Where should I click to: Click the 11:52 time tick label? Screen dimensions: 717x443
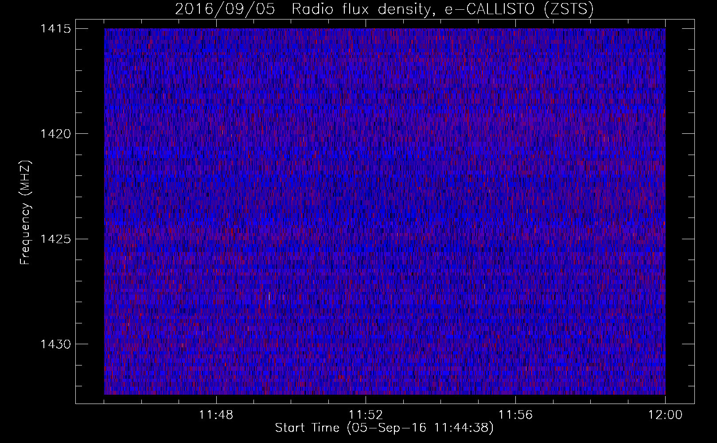tap(366, 415)
